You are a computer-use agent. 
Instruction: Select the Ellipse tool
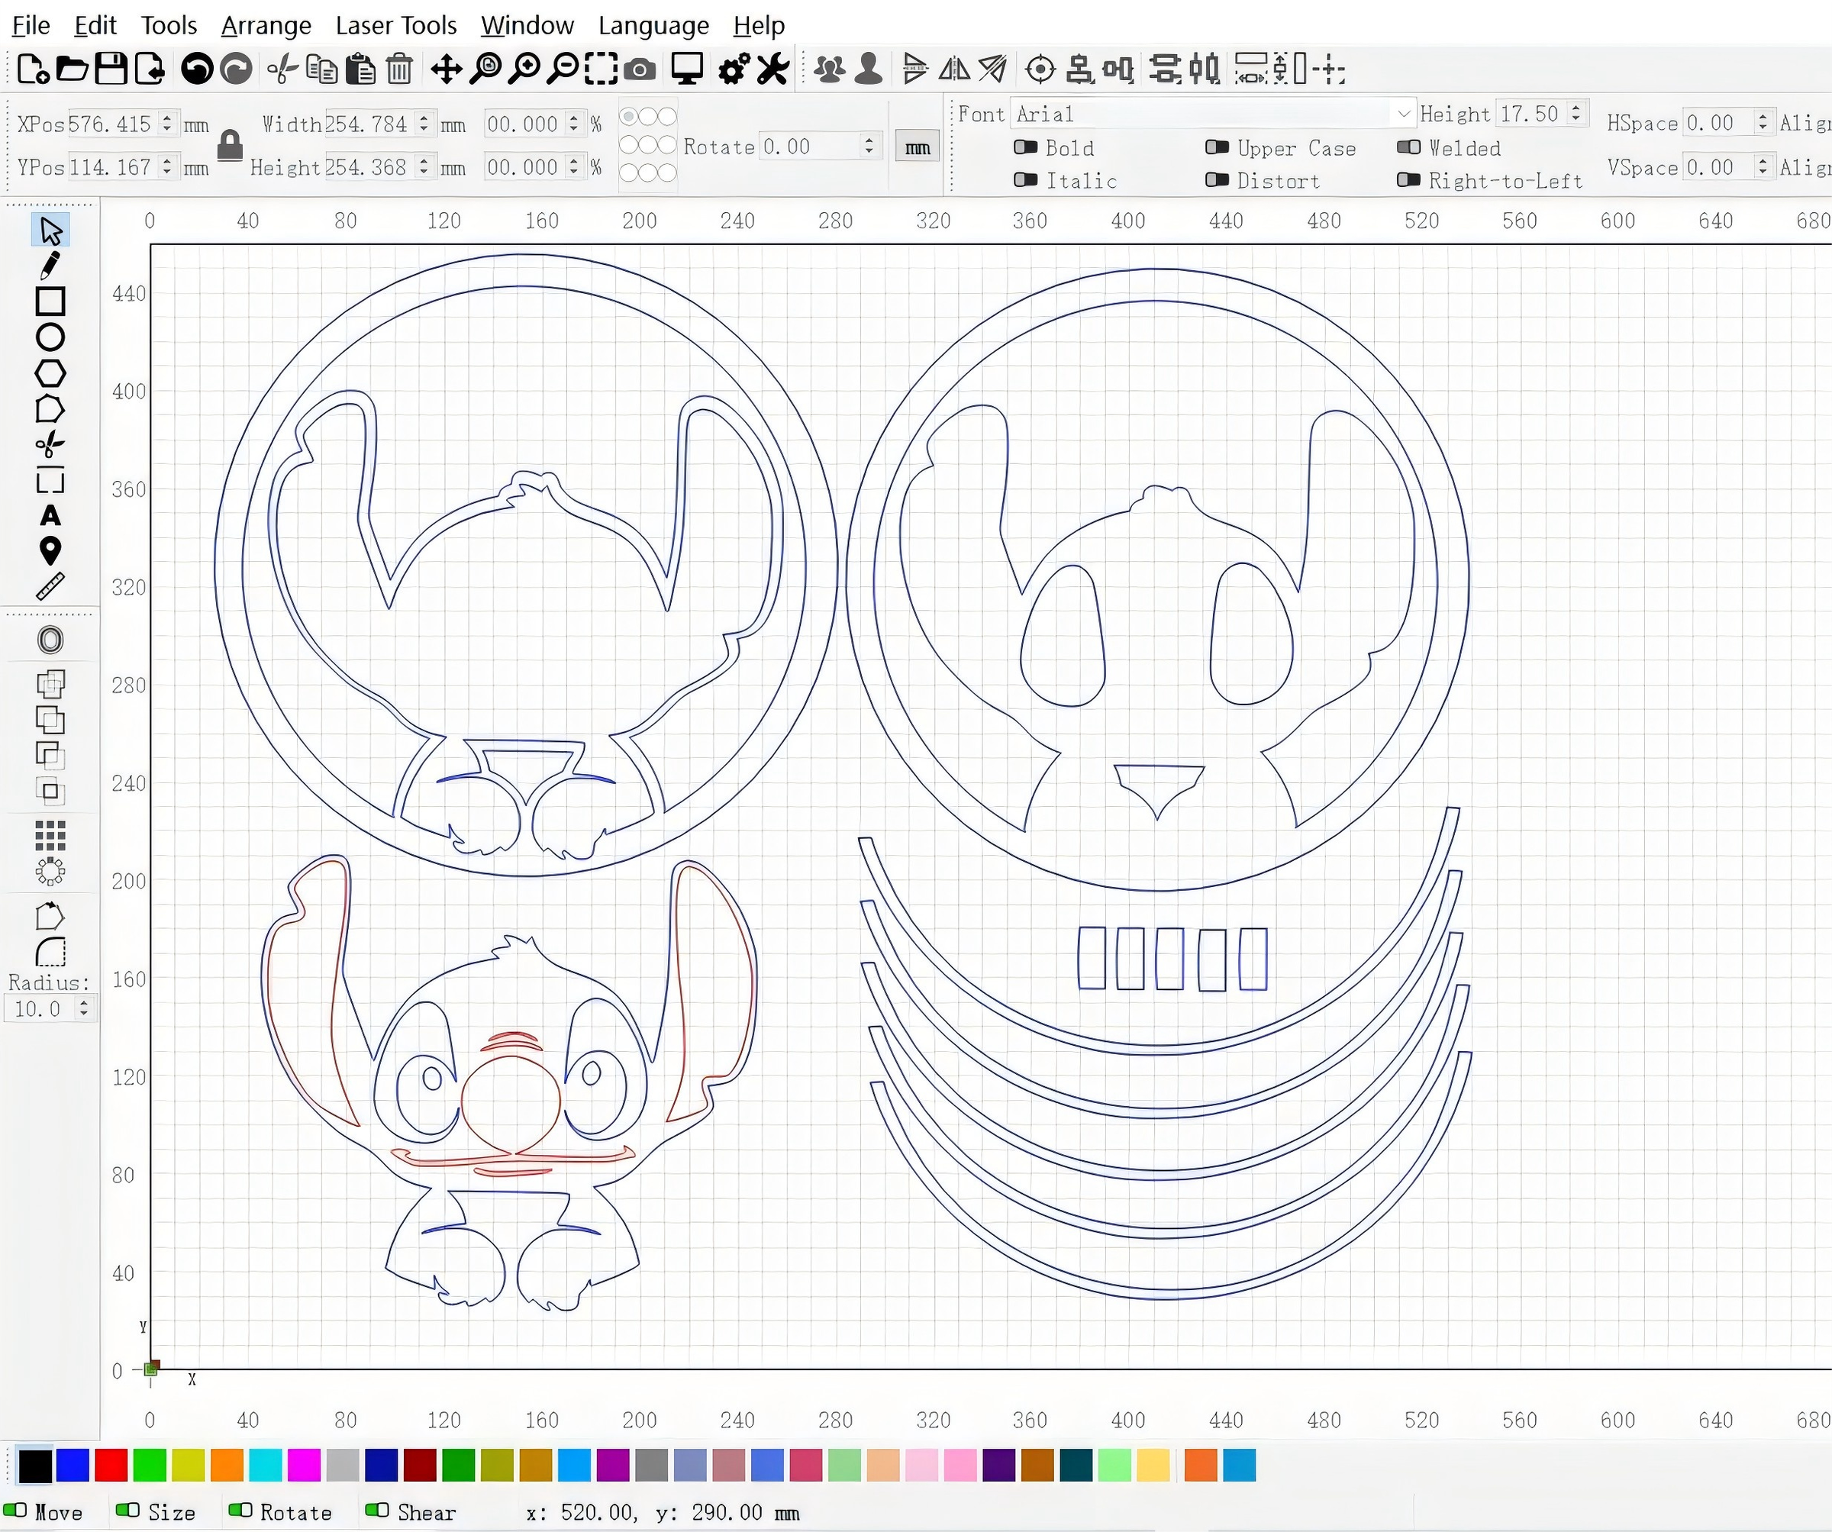pos(50,337)
